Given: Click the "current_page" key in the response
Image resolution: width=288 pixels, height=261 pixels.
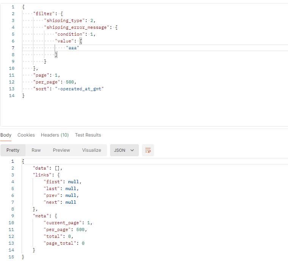Looking at the screenshot, I should coord(63,223).
